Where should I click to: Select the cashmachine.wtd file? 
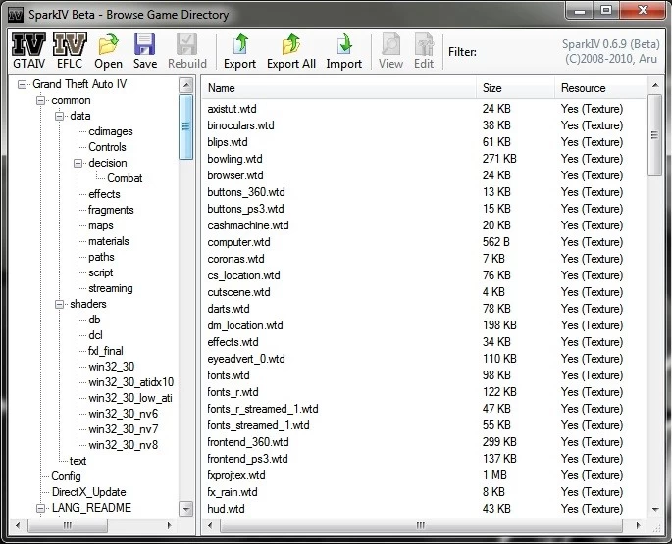pyautogui.click(x=248, y=225)
